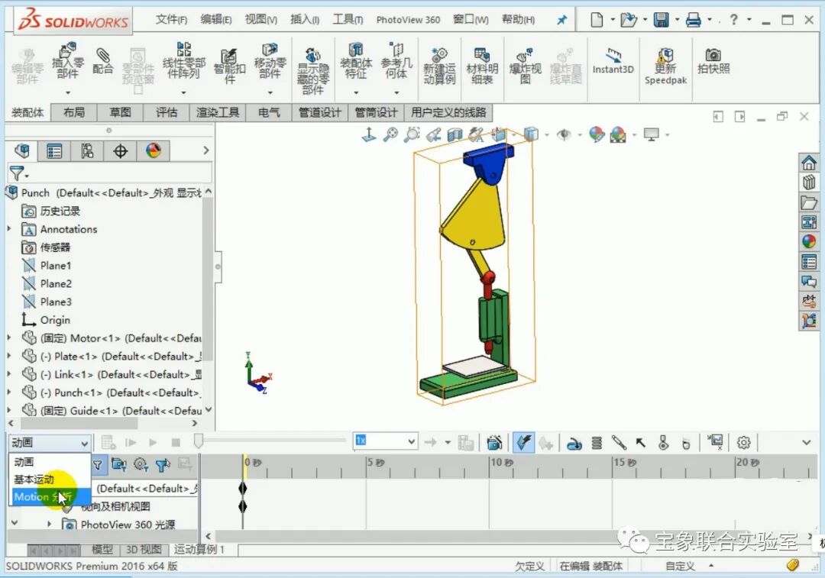Viewport: 825px width, 578px height.
Task: Click the Save icon in title bar
Action: pyautogui.click(x=661, y=20)
